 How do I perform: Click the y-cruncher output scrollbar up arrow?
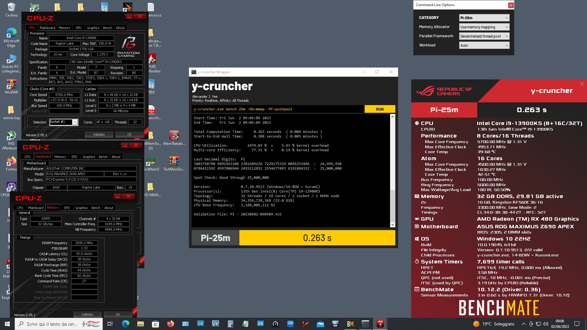[393, 117]
